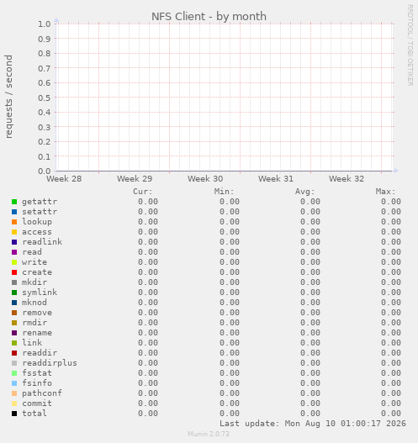The height and width of the screenshot is (443, 418).
Task: Select the Cur: column header
Action: [143, 192]
